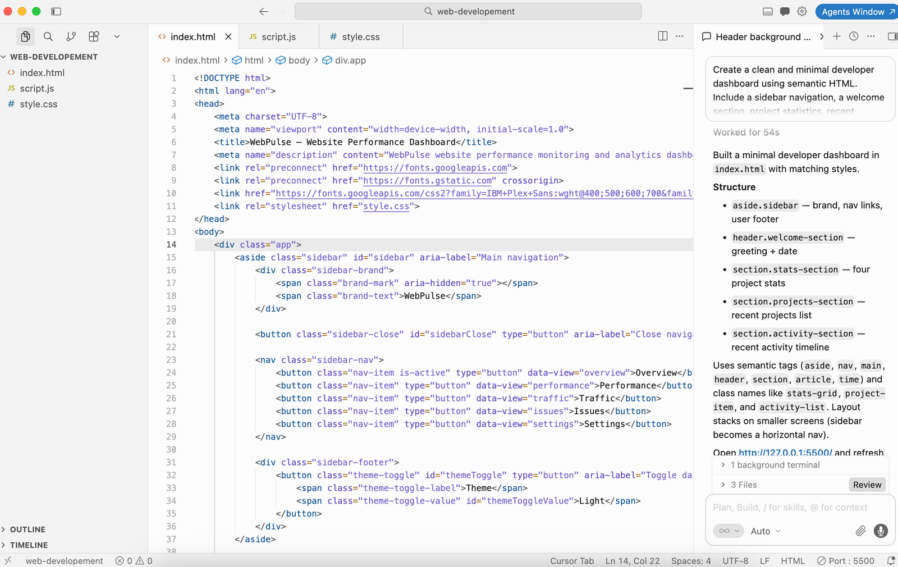Viewport: 898px width, 567px height.
Task: Follow the Google Fonts css2 href link
Action: tap(484, 194)
